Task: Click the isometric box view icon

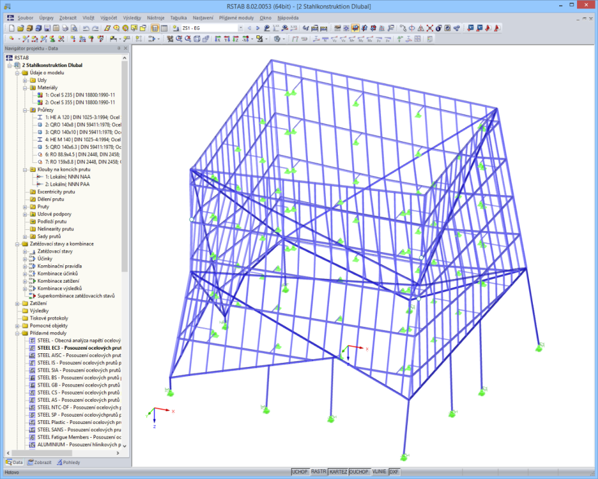Action: 197,38
